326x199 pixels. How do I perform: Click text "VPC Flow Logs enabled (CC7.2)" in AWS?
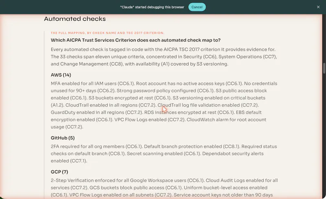pos(150,120)
